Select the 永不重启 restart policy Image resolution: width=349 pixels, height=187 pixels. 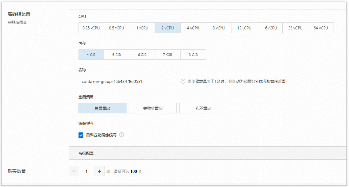point(203,108)
